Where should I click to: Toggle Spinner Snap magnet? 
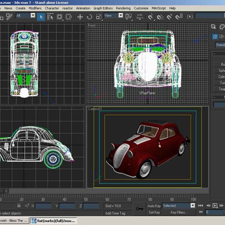179,17
